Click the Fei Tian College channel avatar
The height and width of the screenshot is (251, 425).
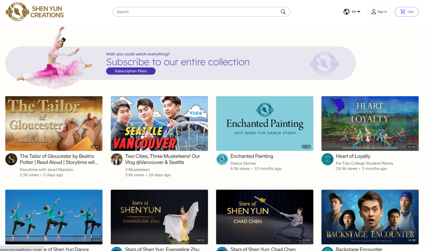click(x=327, y=159)
